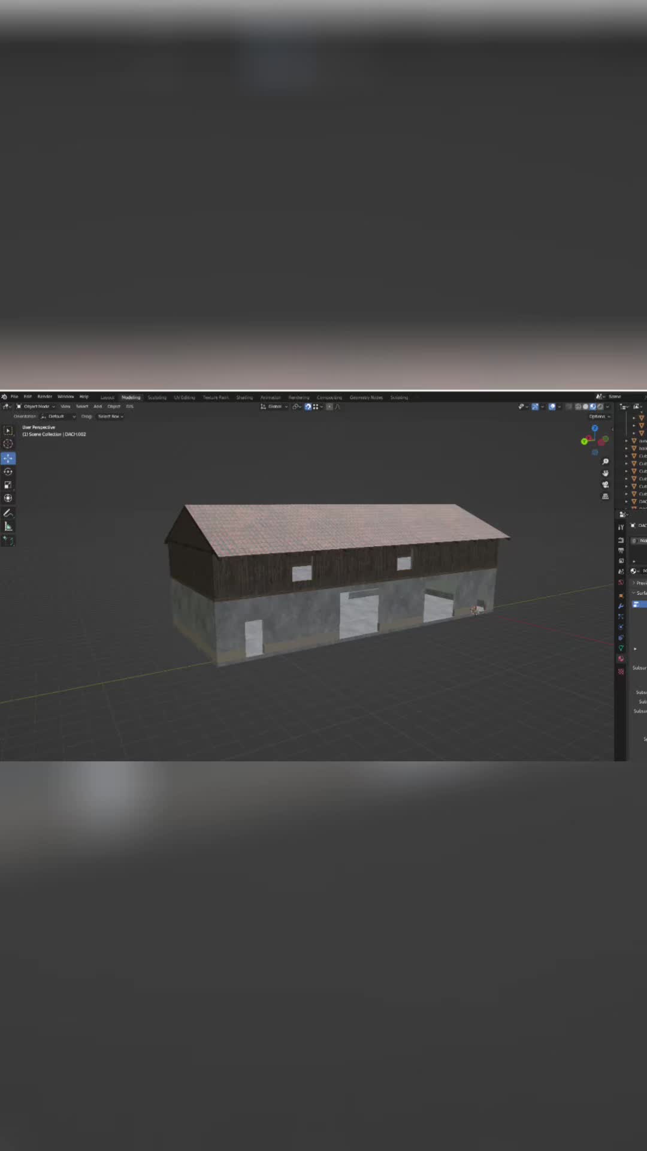
Task: Toggle proportional editing icon in the header
Action: tap(329, 406)
